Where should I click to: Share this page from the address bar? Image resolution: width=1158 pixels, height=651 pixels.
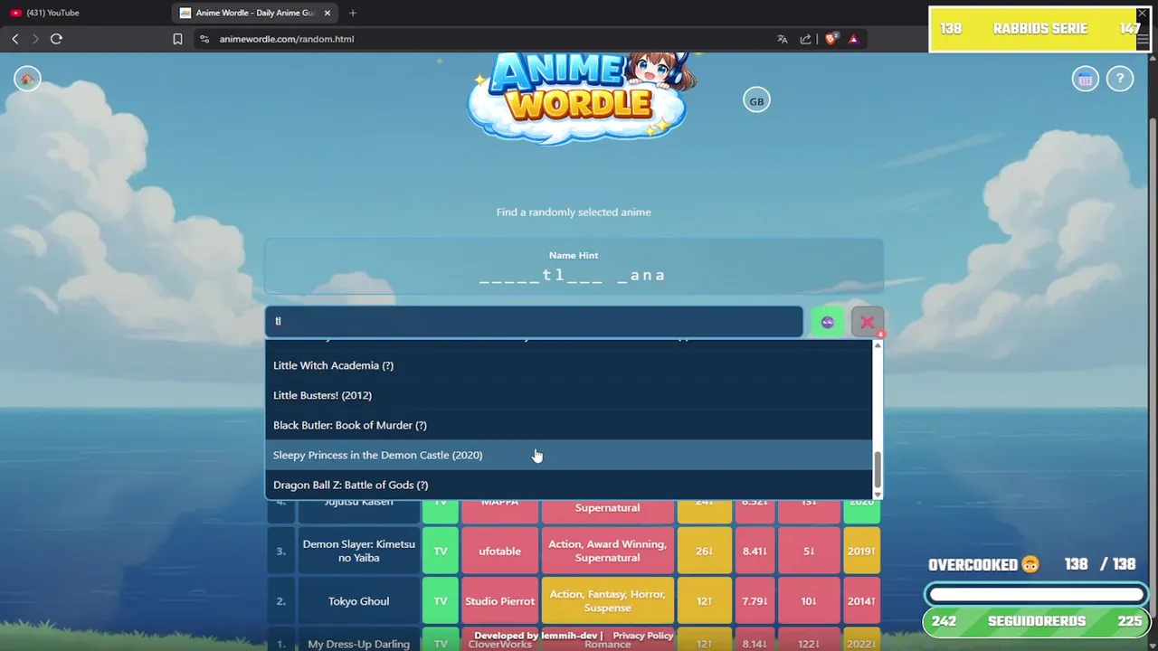pyautogui.click(x=805, y=39)
